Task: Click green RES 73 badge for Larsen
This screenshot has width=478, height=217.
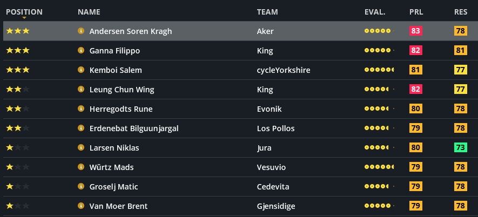Action: (x=461, y=148)
